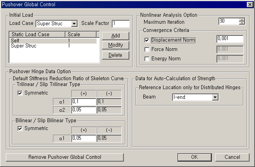
Task: Toggle the Displacement Norm checkbox
Action: click(147, 40)
